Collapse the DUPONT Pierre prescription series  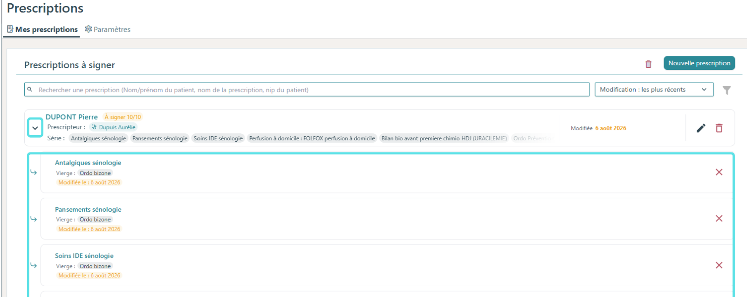(35, 128)
